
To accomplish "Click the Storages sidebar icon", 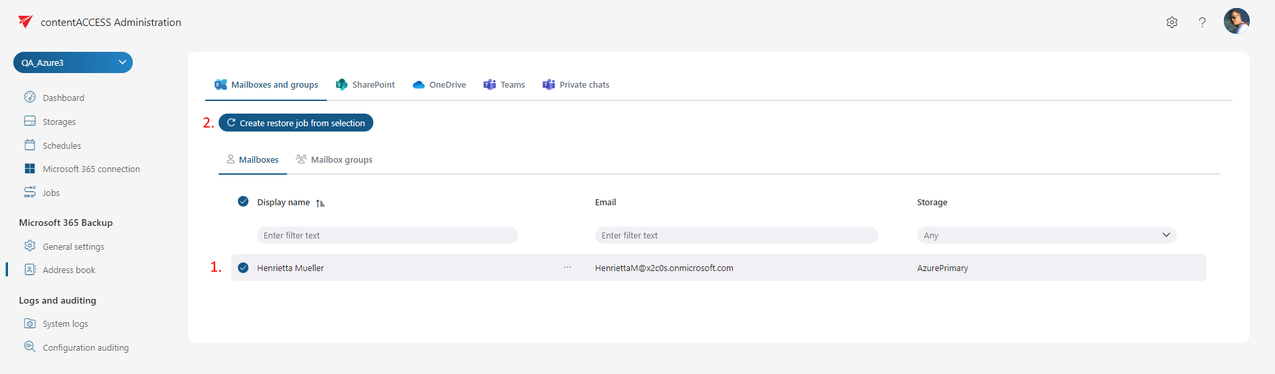I will (x=30, y=121).
